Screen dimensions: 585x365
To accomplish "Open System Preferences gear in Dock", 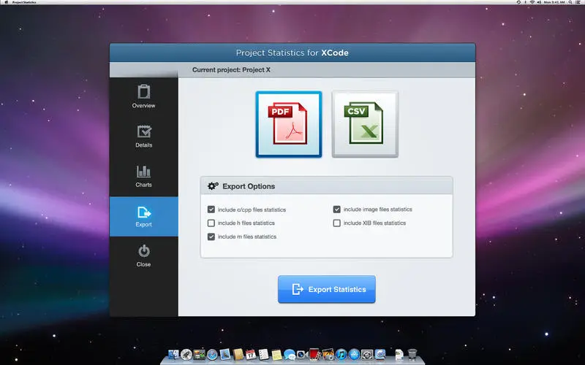I will coord(367,355).
